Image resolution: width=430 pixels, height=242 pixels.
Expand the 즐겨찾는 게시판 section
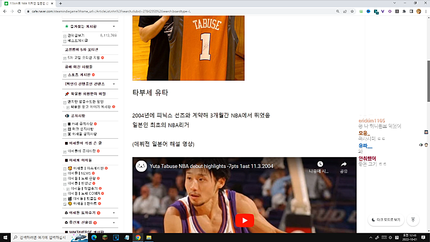[x=114, y=26]
